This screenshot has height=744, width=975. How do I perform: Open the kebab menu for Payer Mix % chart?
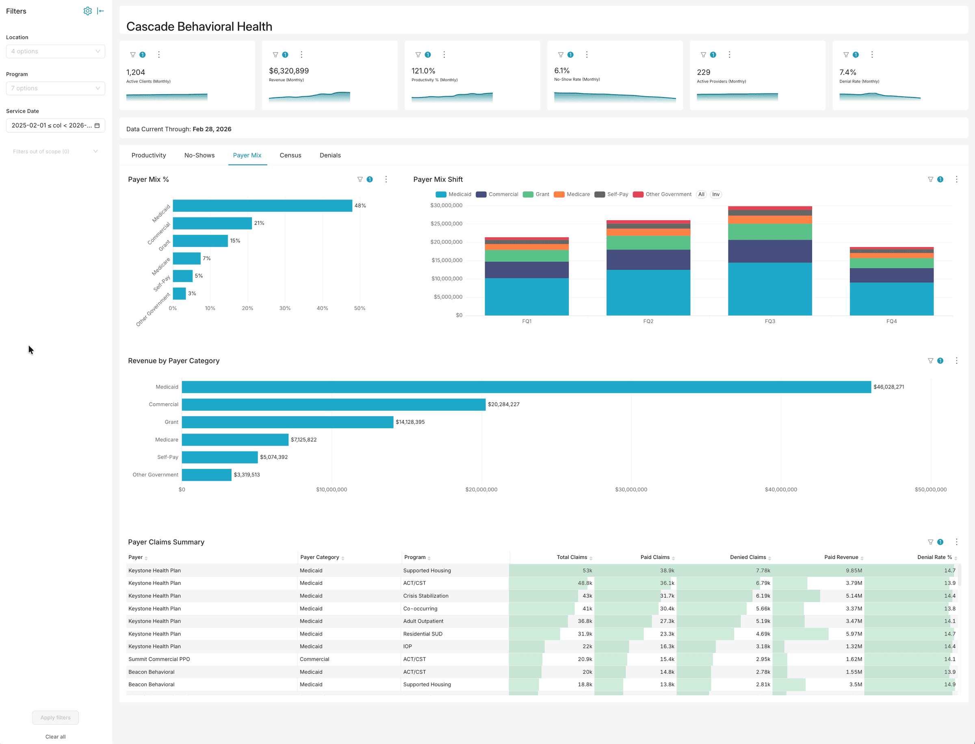coord(386,179)
